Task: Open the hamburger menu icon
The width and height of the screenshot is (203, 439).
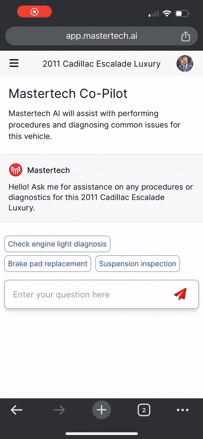Action: (14, 63)
